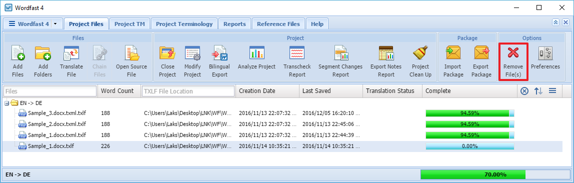Sort by the Word Count column header

click(118, 91)
